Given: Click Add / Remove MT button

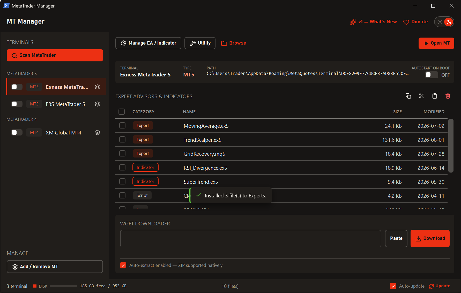Looking at the screenshot, I should pyautogui.click(x=55, y=267).
